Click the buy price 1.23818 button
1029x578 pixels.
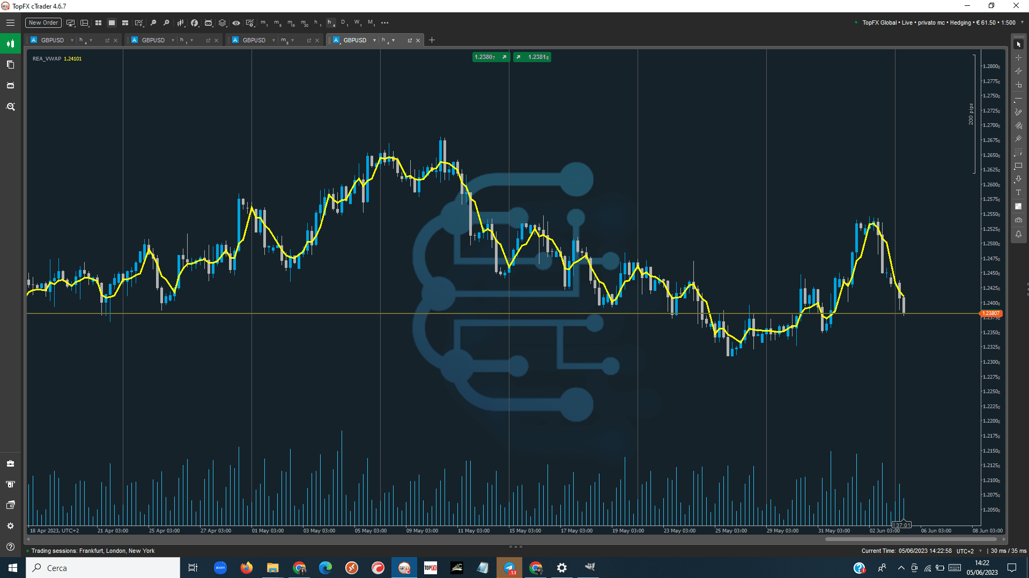pos(532,57)
